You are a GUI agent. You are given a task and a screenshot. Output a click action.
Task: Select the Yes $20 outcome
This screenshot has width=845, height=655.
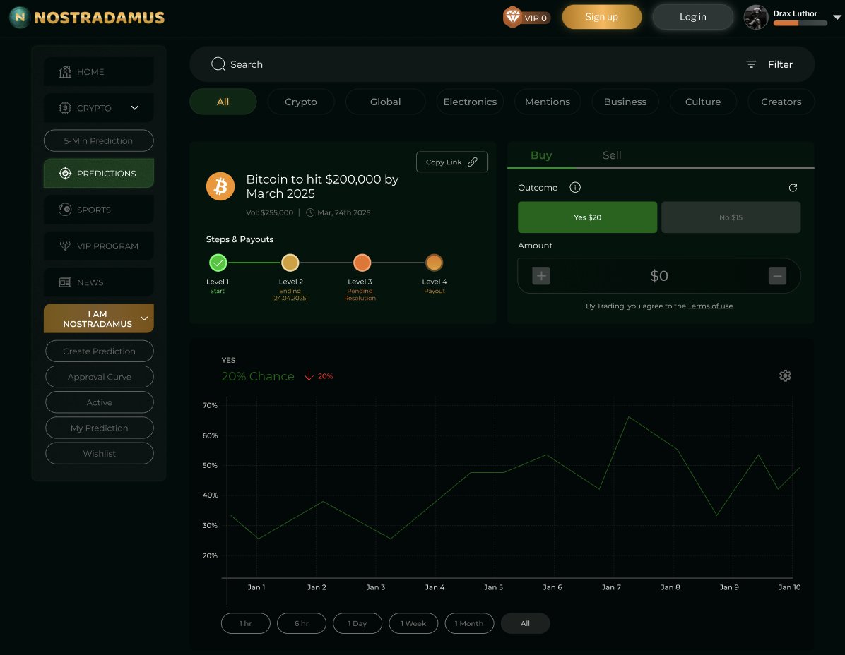coord(587,217)
